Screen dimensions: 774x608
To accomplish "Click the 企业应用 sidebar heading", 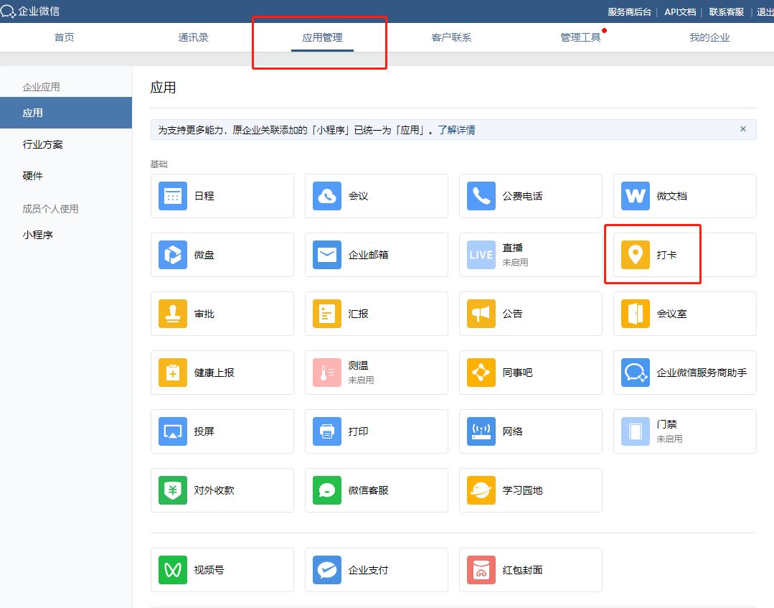I will coord(41,87).
